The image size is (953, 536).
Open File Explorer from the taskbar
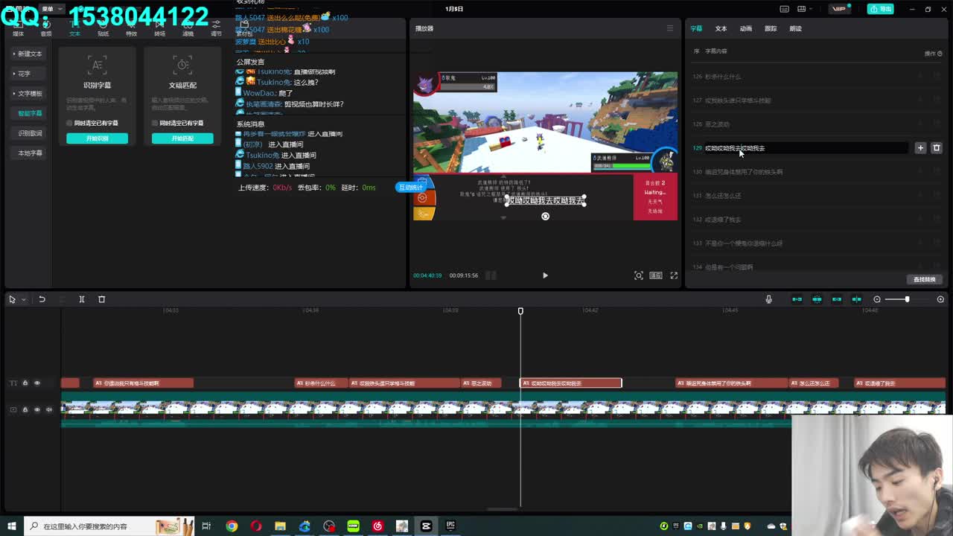[280, 526]
